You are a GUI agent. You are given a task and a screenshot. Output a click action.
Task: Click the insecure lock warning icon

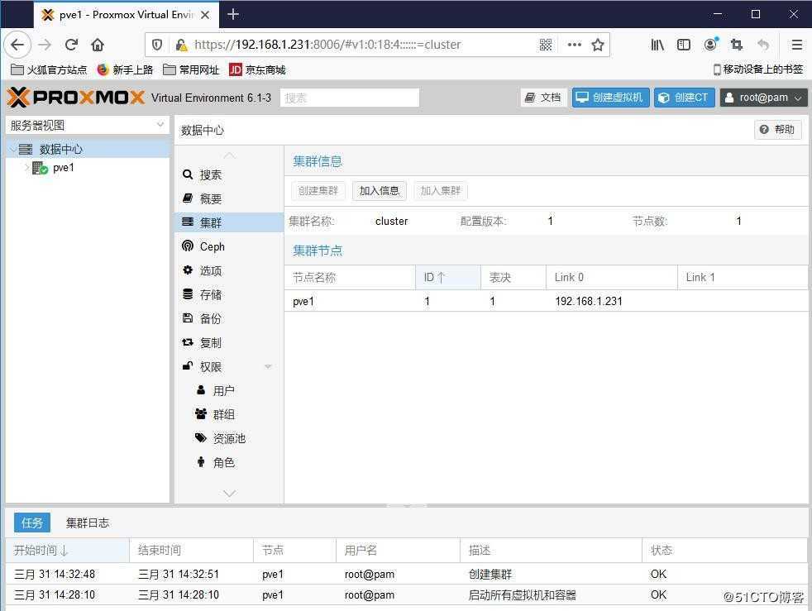181,45
